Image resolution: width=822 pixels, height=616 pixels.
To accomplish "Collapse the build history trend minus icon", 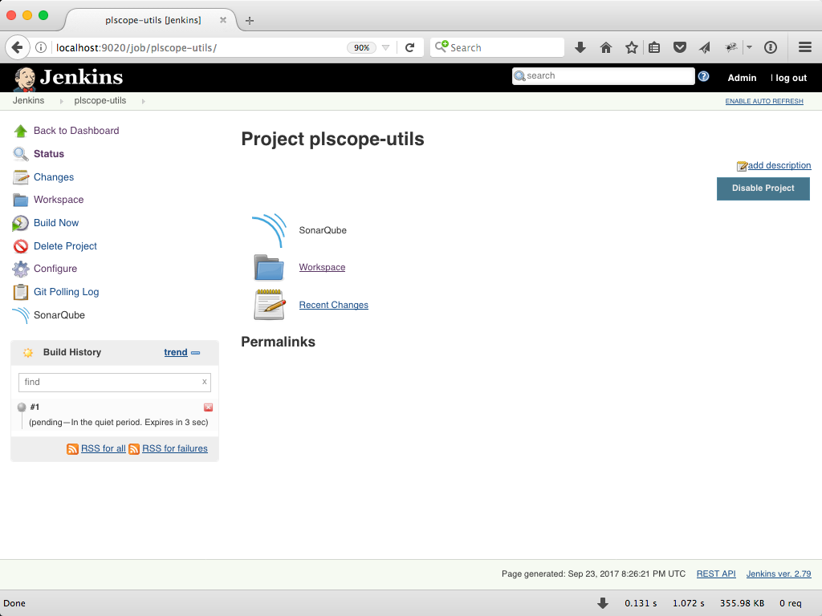I will [196, 353].
